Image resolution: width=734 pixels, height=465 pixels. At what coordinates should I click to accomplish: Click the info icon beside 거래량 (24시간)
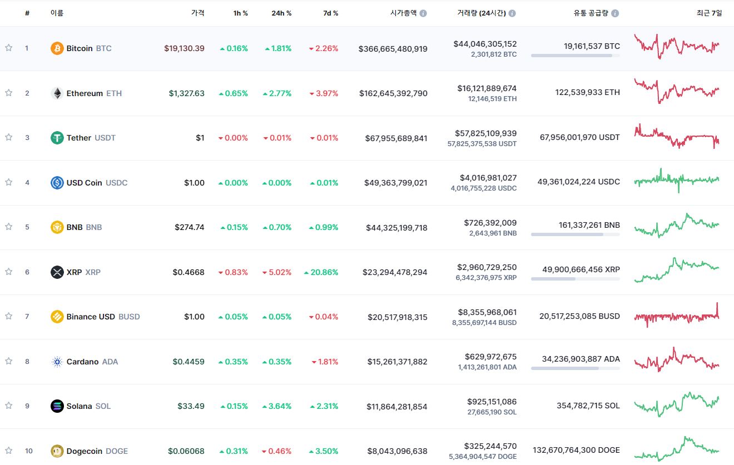[512, 13]
